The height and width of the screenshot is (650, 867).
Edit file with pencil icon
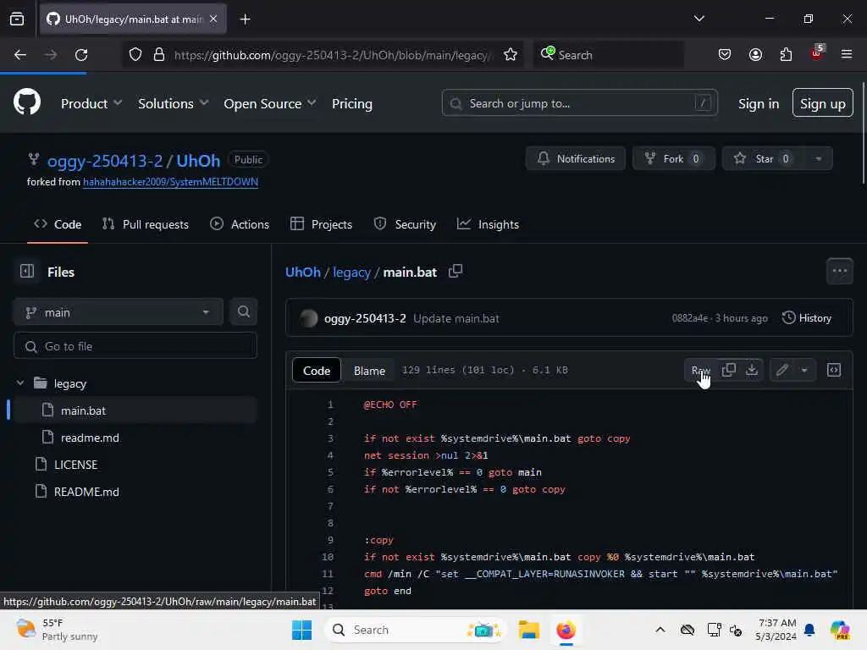click(x=781, y=370)
